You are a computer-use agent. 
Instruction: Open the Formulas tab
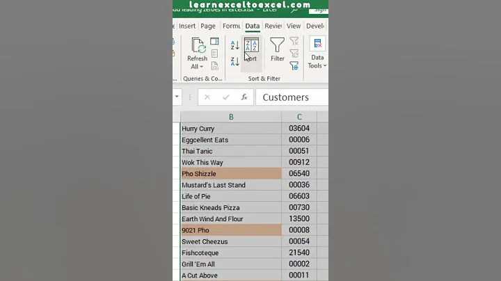[x=231, y=26]
